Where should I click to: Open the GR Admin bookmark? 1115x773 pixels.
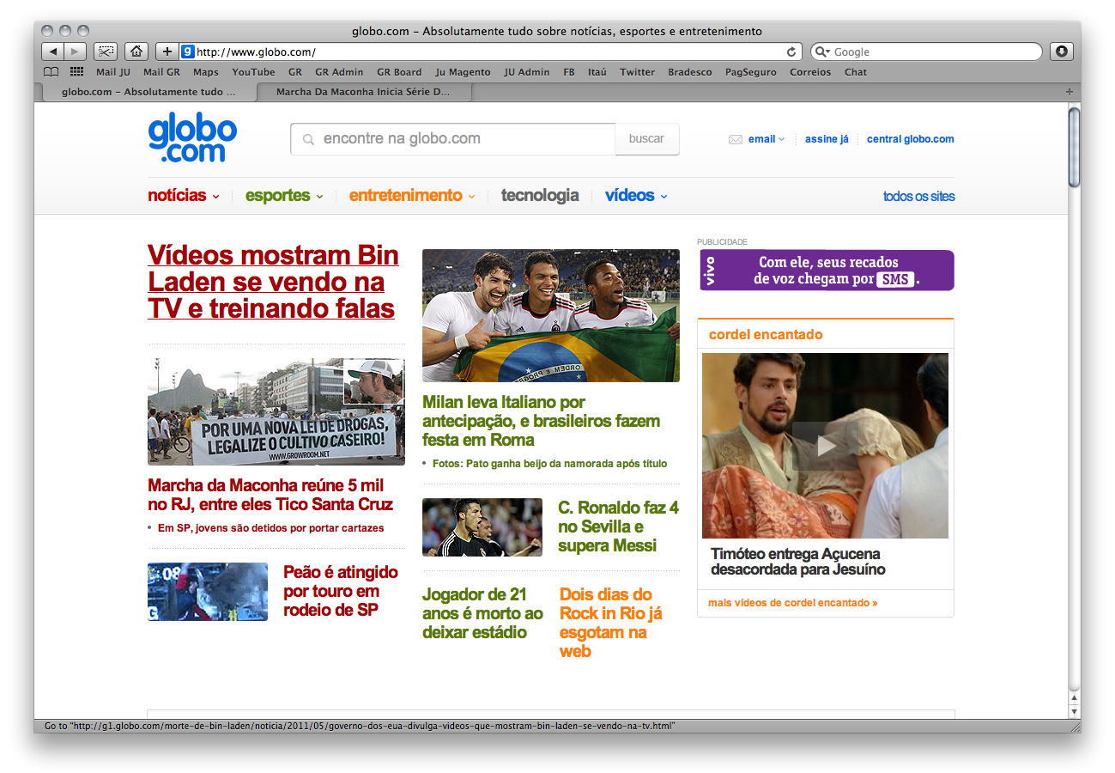click(x=339, y=72)
